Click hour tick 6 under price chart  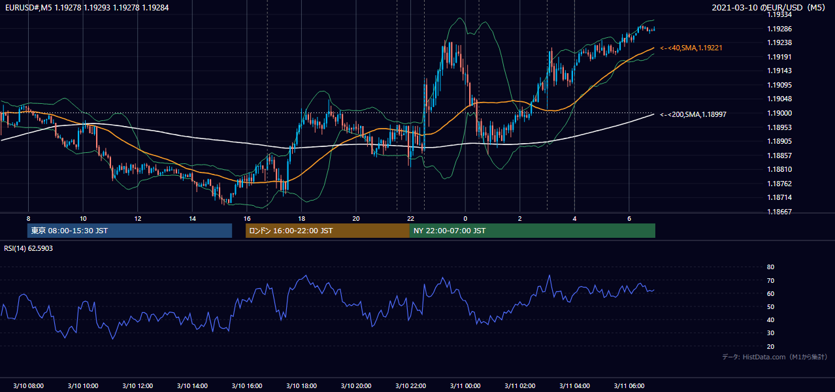(629, 218)
